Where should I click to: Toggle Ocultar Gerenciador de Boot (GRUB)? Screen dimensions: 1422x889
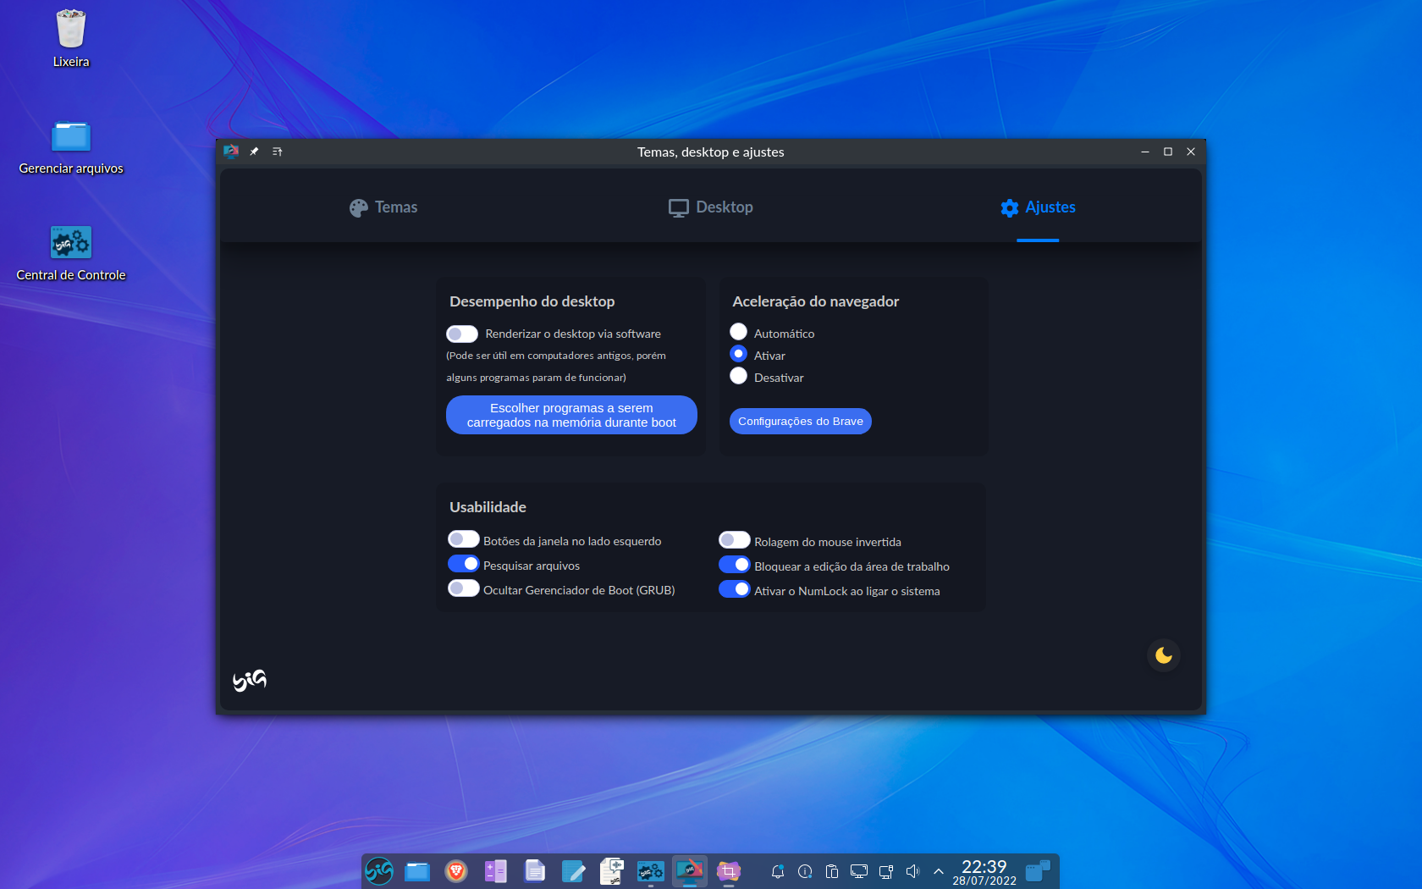[x=463, y=588]
